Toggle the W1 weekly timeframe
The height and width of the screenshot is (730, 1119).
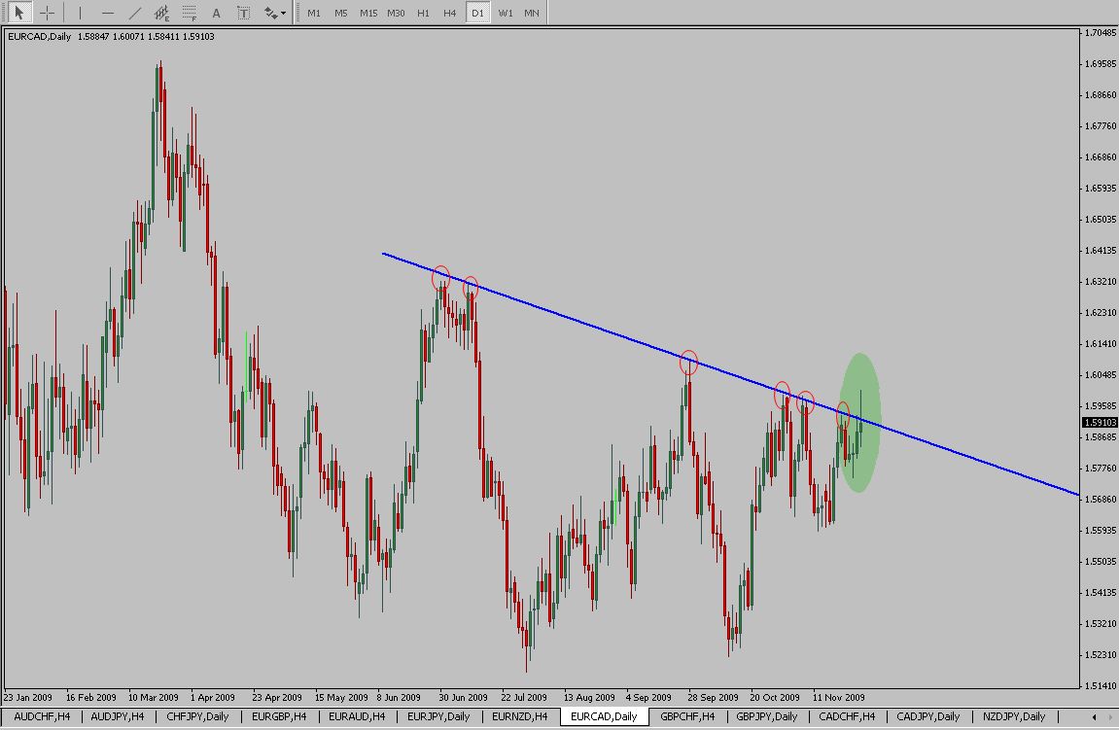pos(505,14)
